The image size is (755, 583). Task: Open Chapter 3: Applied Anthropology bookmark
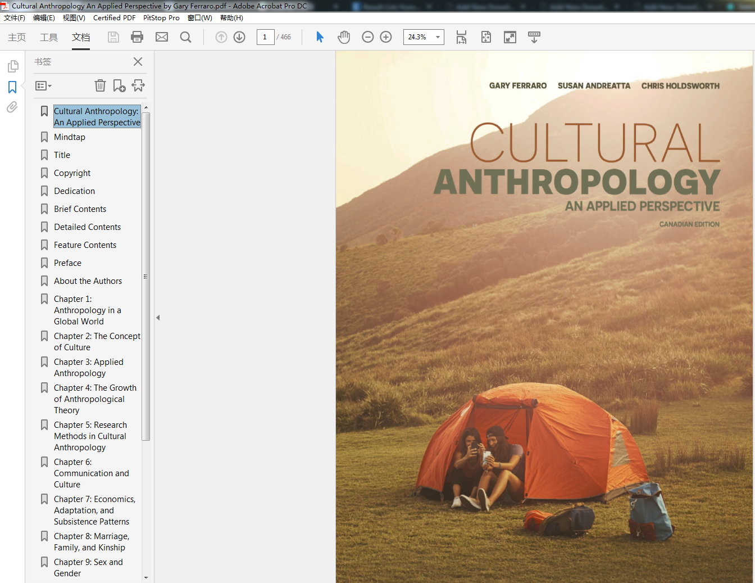point(88,368)
